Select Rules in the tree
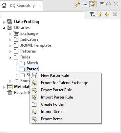Image resolution: width=121 pixels, height=133 pixels. (25, 57)
